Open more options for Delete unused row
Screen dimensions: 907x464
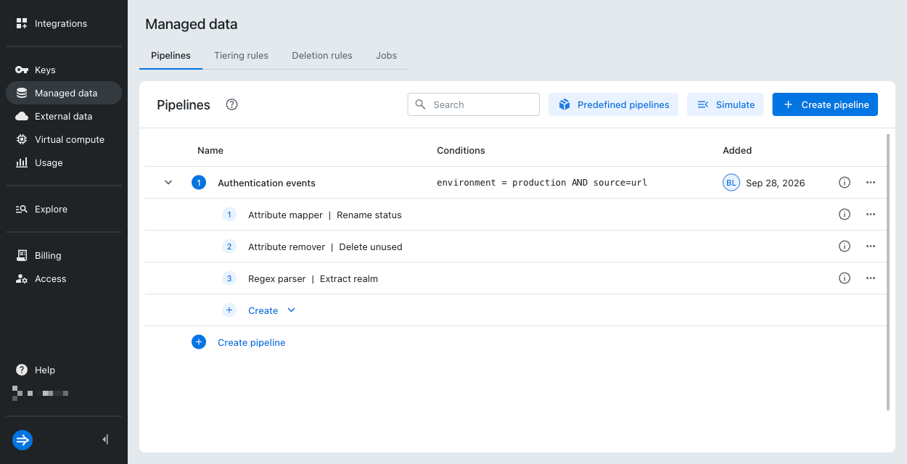click(871, 246)
